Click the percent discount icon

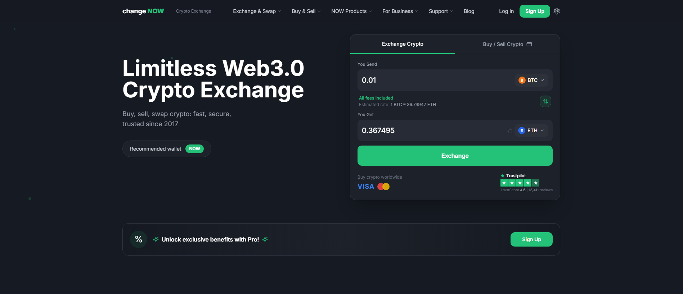[x=139, y=239]
